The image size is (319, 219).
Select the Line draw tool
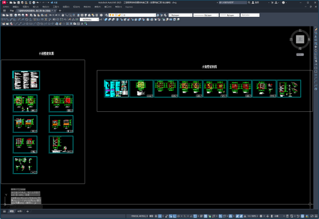pos(16,24)
